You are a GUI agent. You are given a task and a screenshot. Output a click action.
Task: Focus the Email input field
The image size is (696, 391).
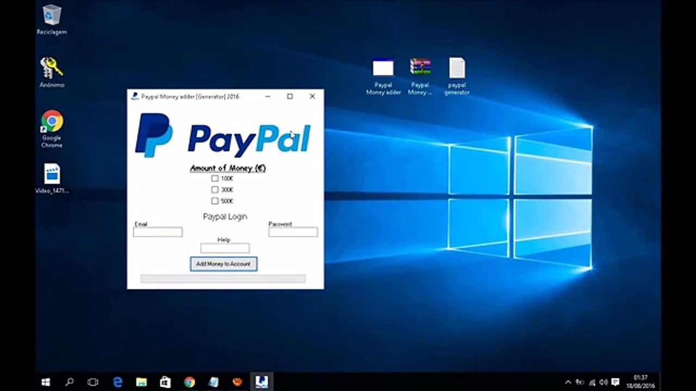[x=158, y=232]
